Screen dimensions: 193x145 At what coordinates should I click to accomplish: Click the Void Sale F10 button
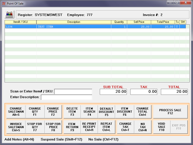point(162,127)
